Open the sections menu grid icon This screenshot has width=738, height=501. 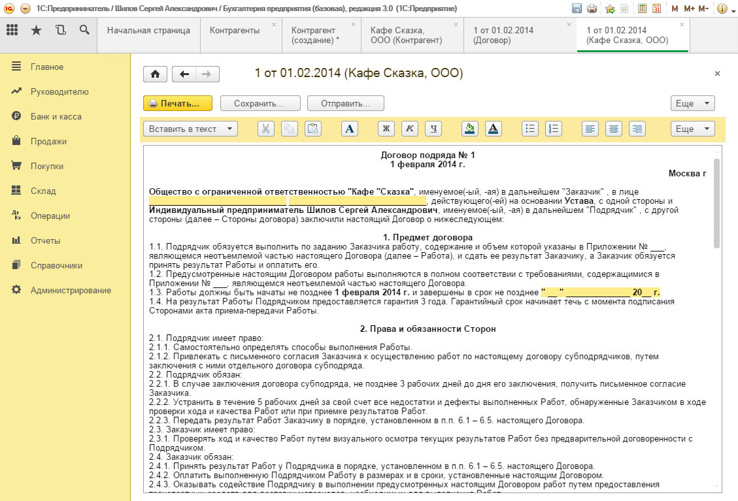pyautogui.click(x=12, y=30)
